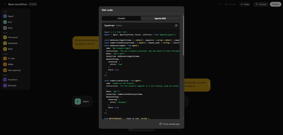Click the MCP tool icon
Image resolution: width=283 pixels, height=135 pixels.
pyautogui.click(x=5, y=49)
